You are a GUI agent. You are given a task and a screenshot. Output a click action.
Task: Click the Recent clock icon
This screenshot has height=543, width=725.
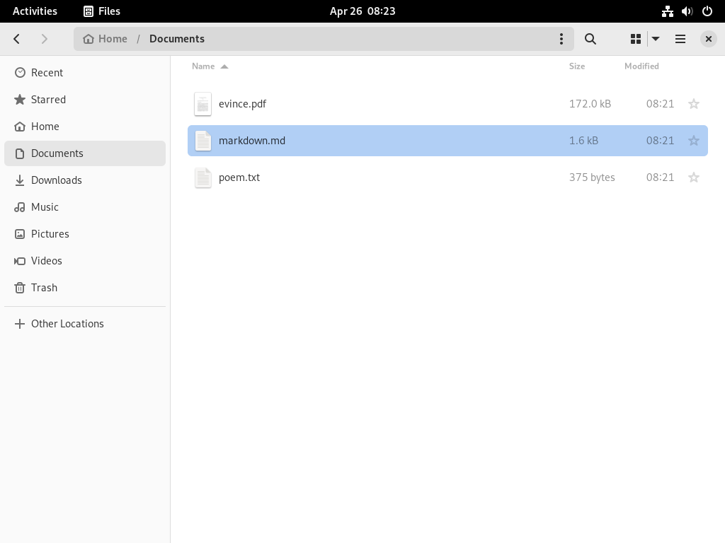pyautogui.click(x=20, y=73)
